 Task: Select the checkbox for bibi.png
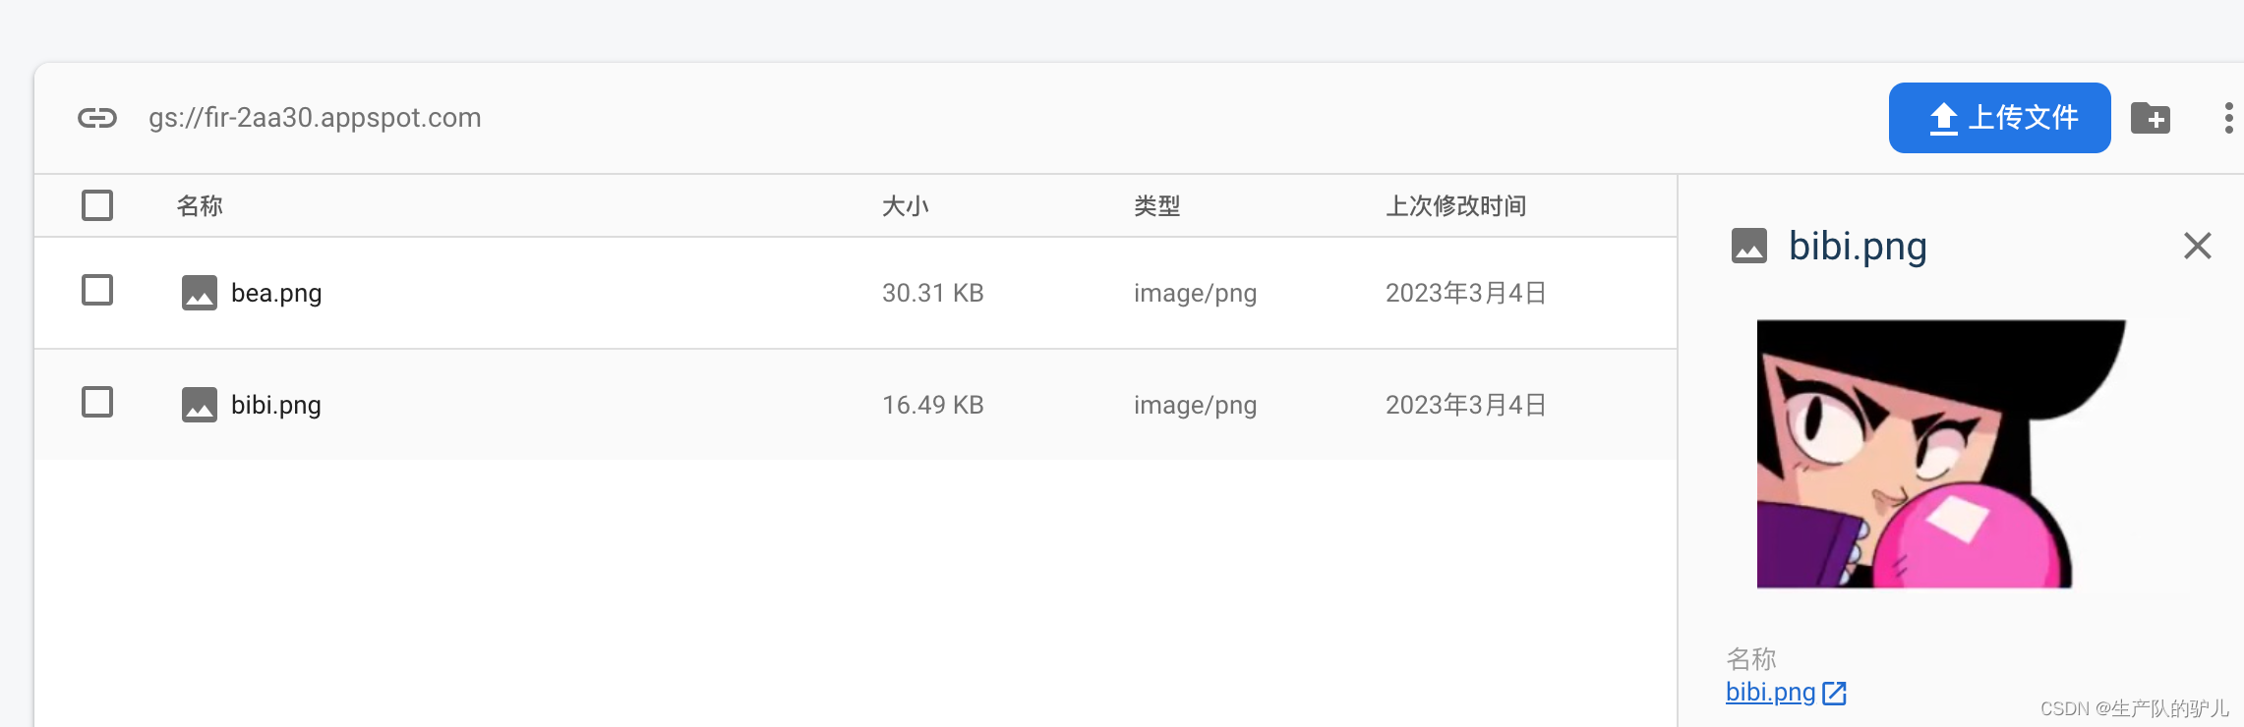(x=96, y=403)
